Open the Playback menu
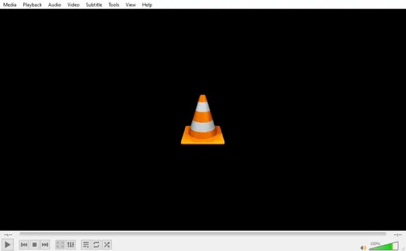Image resolution: width=406 pixels, height=251 pixels. 32,5
